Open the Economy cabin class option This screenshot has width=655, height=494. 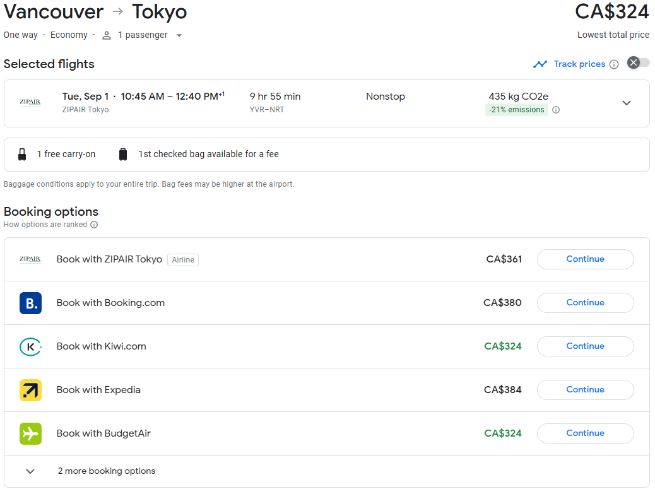click(69, 35)
